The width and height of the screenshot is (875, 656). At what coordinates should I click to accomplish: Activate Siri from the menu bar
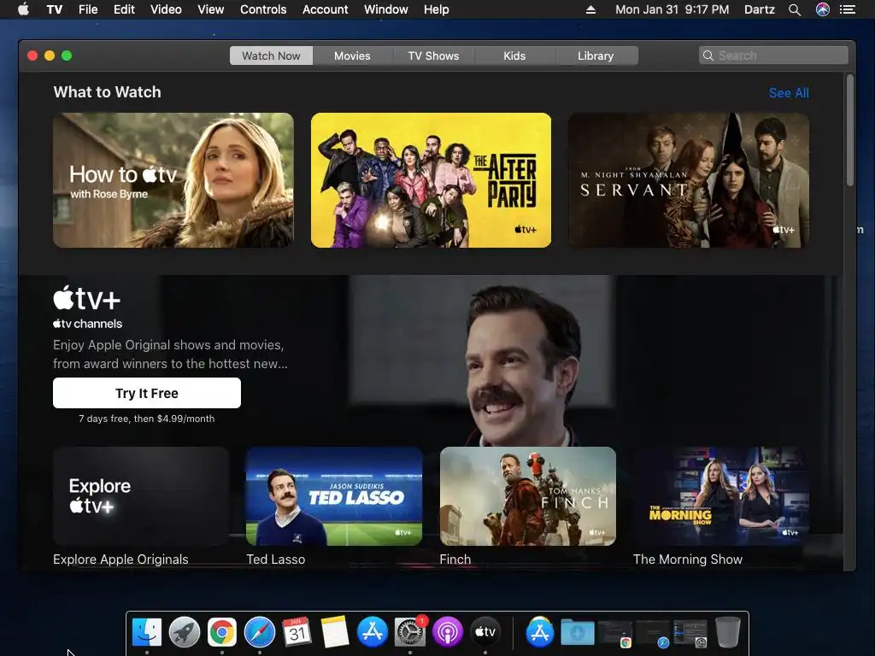pyautogui.click(x=823, y=9)
